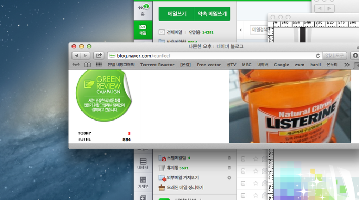Click the 읽기 도구 reader button
Viewport: 359px width, 200px height.
click(x=334, y=55)
